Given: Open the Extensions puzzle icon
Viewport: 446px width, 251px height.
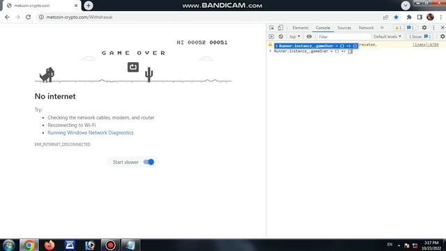Looking at the screenshot, I should (x=409, y=17).
